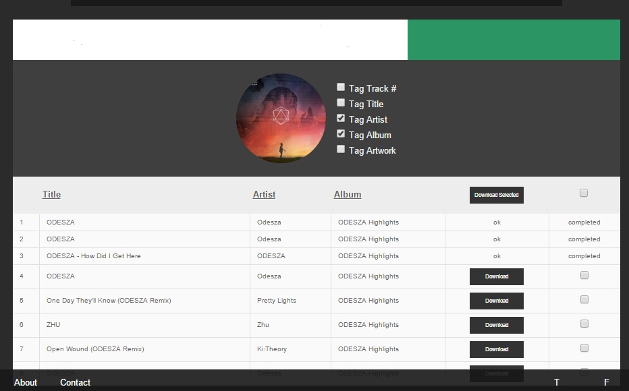Screen dimensions: 629x391
Task: Click Download Selected button
Action: pos(497,195)
